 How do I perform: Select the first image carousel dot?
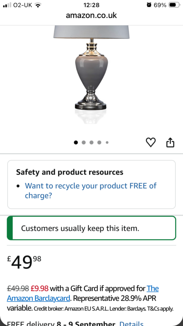click(x=76, y=142)
